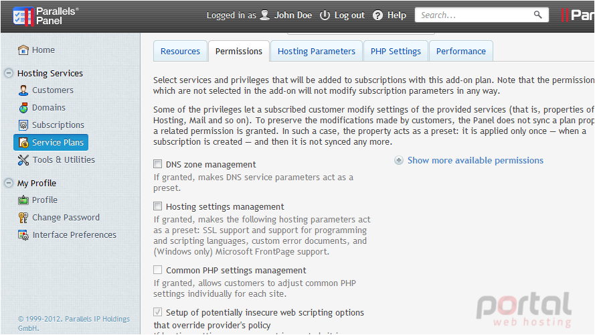
Task: Switch to the Resources tab
Action: click(180, 52)
